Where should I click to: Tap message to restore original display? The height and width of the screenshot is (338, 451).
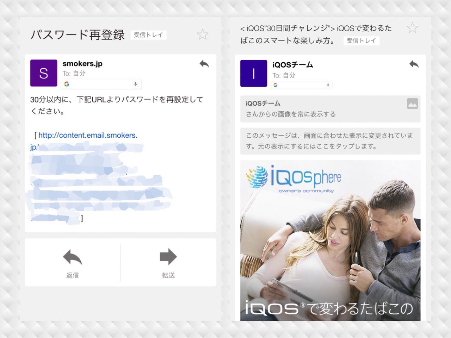tap(330, 141)
